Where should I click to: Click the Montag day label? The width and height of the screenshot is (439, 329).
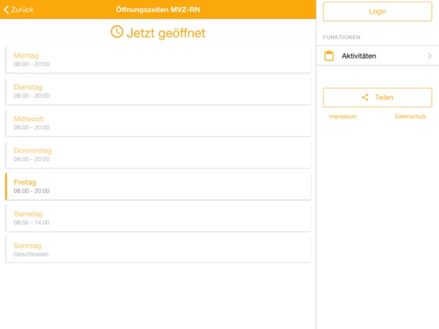26,56
